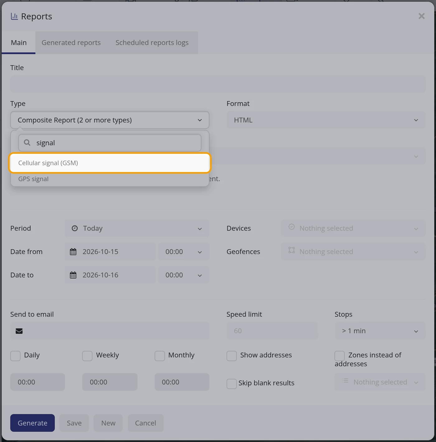Open the Scheduled reports logs tab
Viewport: 436px width, 442px height.
(x=152, y=43)
